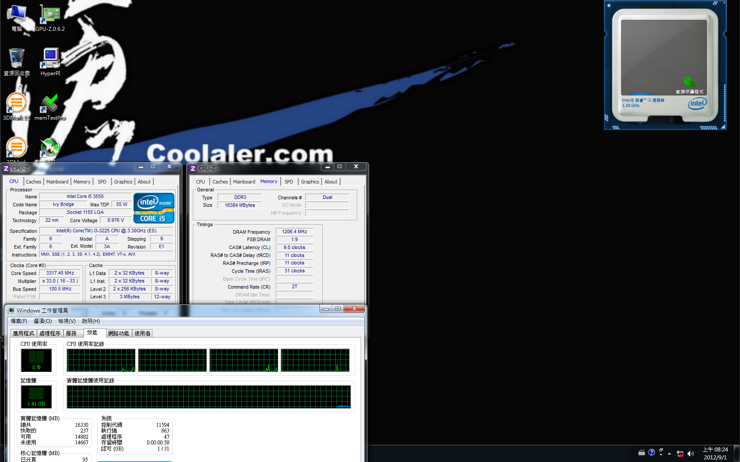This screenshot has width=740, height=462.
Task: Open the volume speaker tray icon
Action: (x=690, y=454)
